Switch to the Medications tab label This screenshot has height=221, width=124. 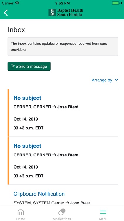[62, 219]
